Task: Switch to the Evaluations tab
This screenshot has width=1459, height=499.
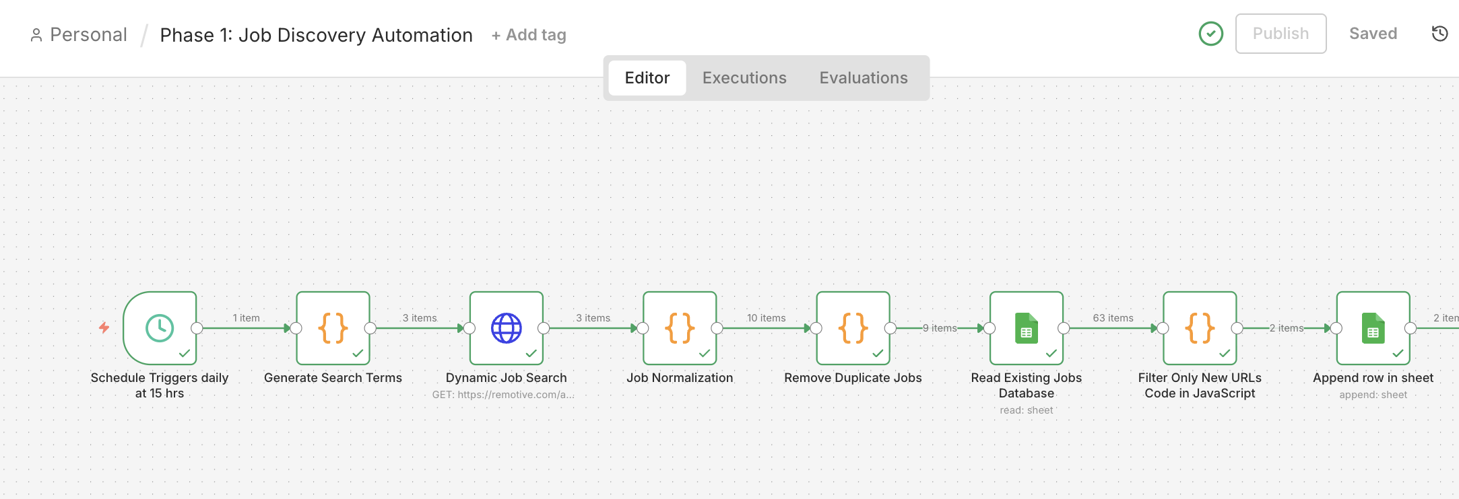Action: click(x=864, y=78)
